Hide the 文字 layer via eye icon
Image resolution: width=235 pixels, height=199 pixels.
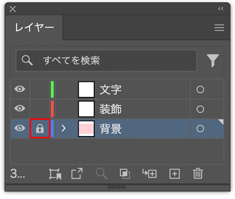tap(20, 89)
